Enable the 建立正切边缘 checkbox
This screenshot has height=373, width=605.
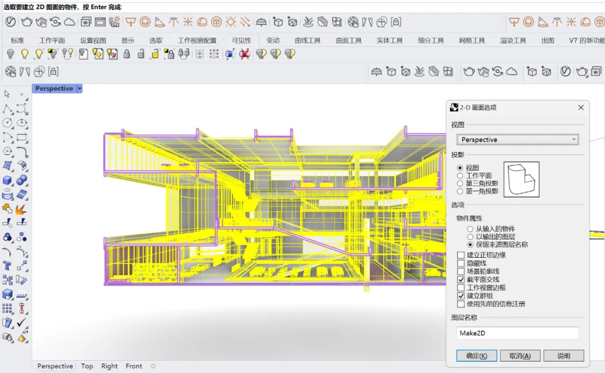click(x=460, y=255)
